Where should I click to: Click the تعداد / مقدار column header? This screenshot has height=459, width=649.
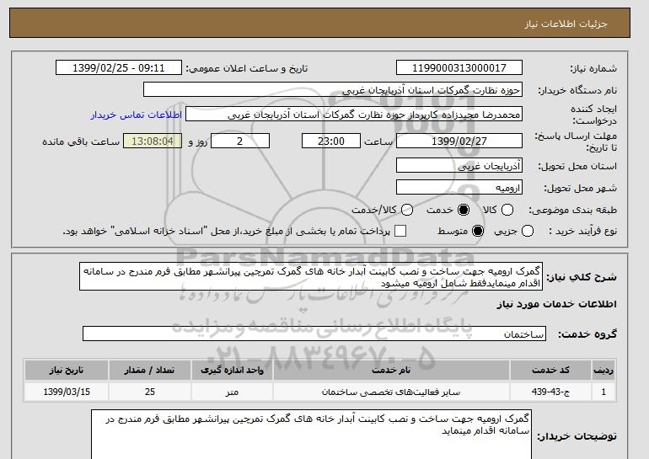[150, 370]
